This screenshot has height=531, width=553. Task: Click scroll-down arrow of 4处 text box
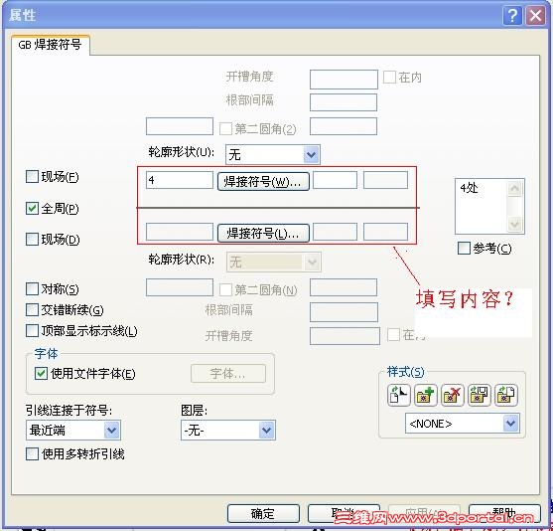pos(514,224)
